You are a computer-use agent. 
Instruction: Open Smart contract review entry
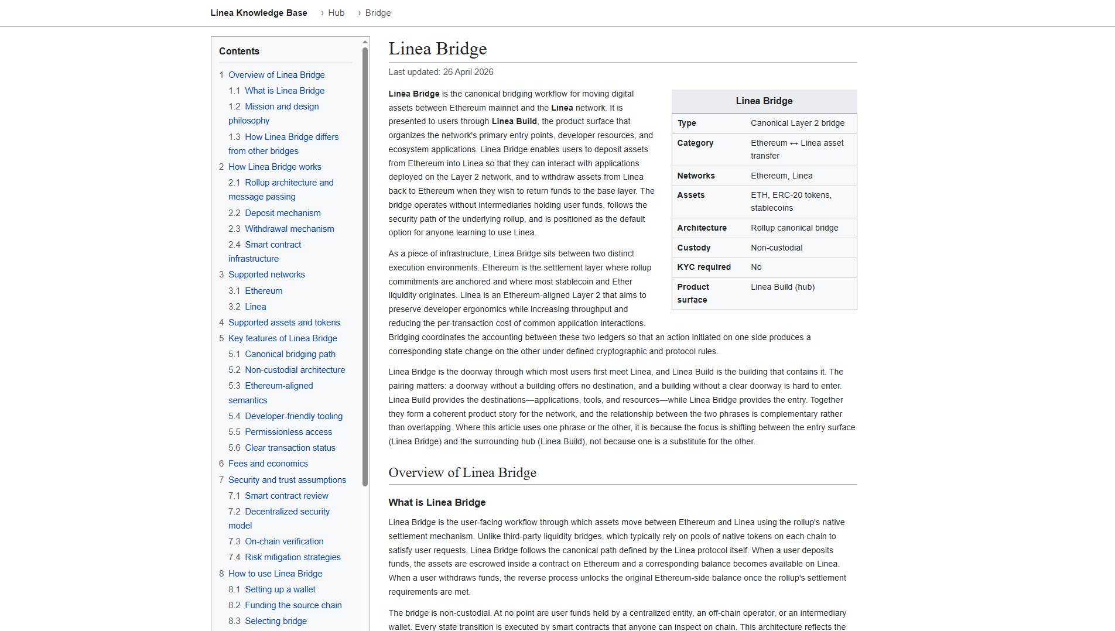286,496
